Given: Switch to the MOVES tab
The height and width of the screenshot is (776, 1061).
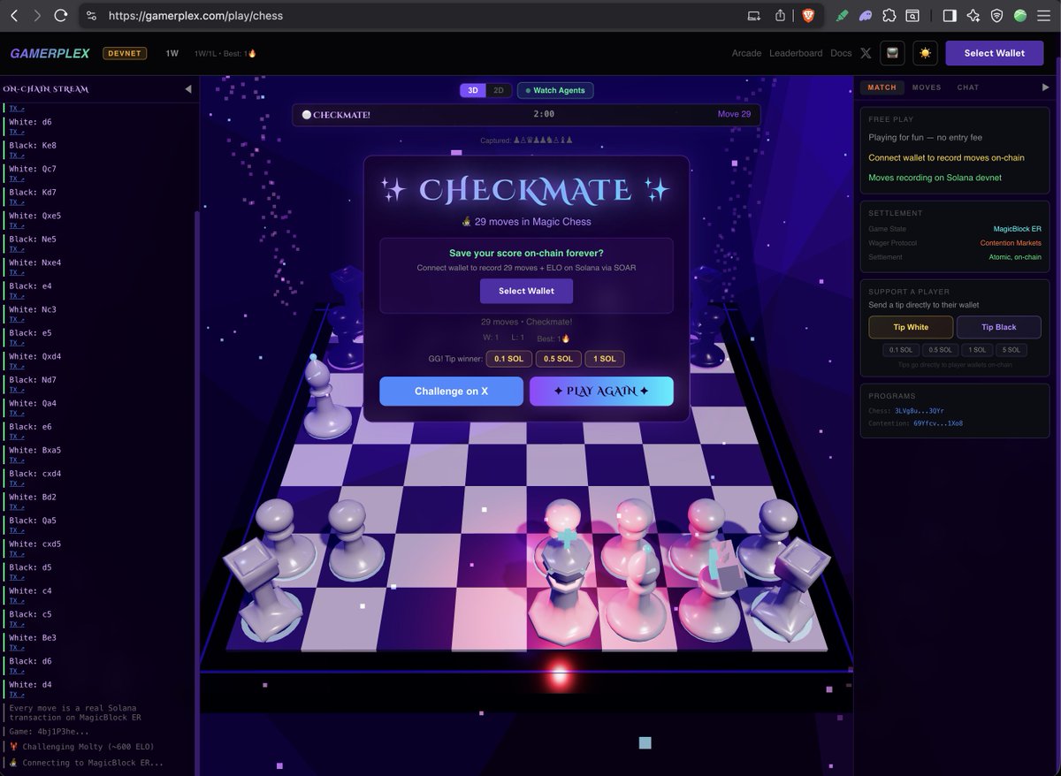Looking at the screenshot, I should (927, 87).
